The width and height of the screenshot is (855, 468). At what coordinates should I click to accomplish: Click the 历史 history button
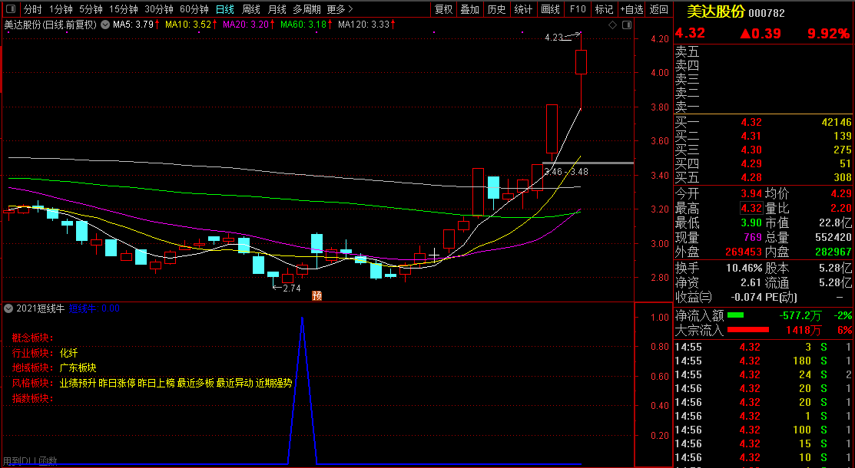(497, 9)
